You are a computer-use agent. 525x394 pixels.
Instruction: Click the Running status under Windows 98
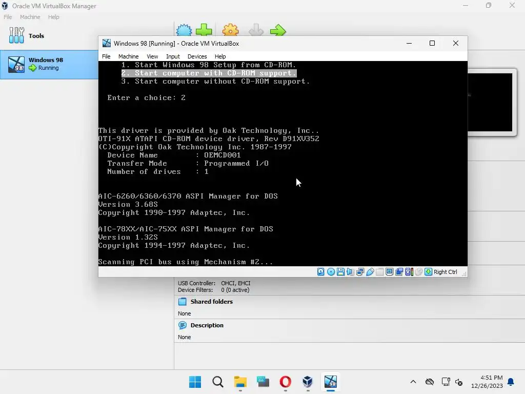click(48, 68)
